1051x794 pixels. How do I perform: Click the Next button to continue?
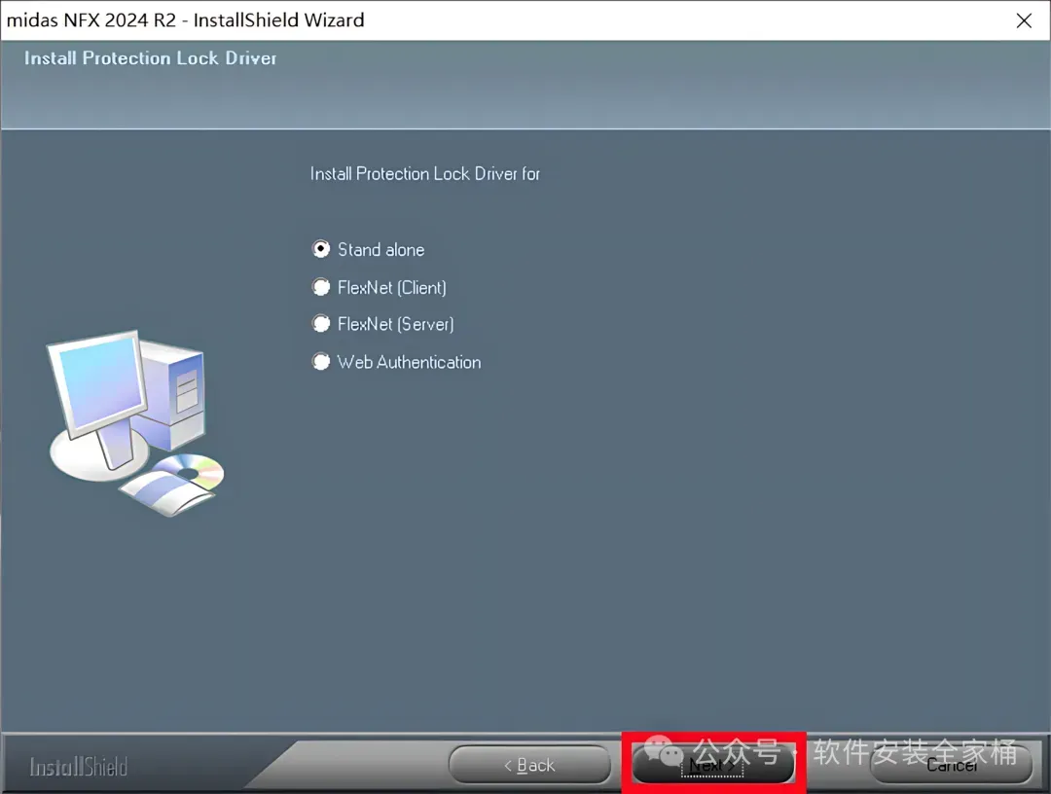(713, 765)
